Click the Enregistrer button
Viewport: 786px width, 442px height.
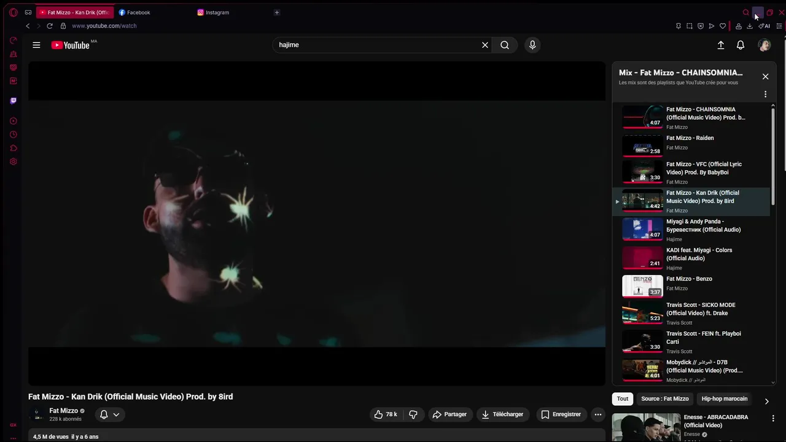pos(561,414)
